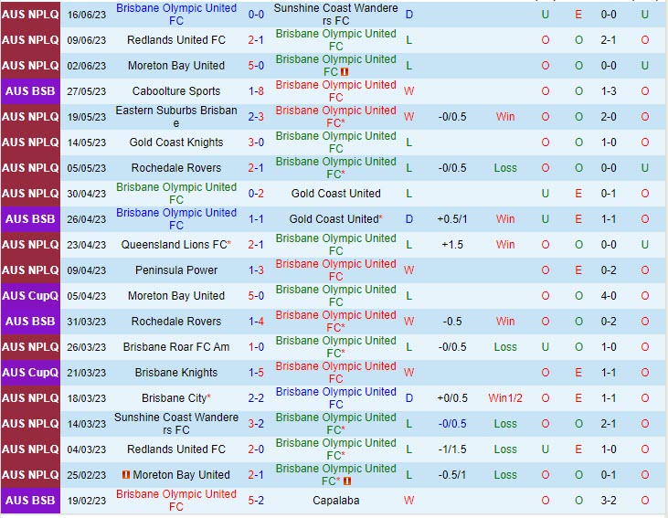Select handicap +0.5/1 on 26/04/23
The width and height of the screenshot is (668, 518).
click(452, 219)
